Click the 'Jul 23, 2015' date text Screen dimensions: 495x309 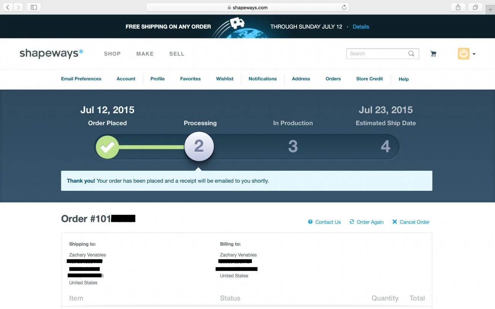point(386,110)
